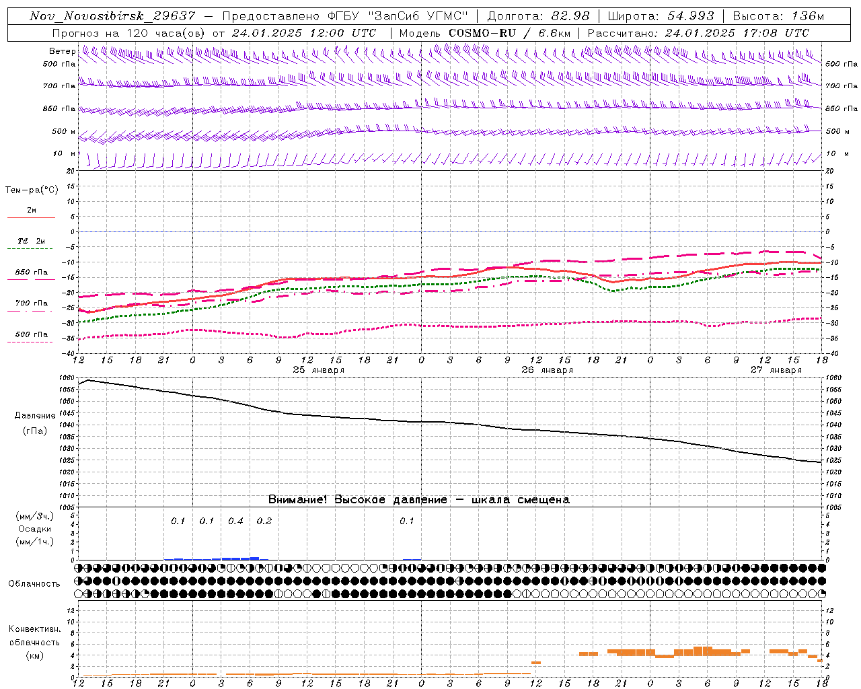Select the Прогноз на 120 часа(ов) text

[129, 33]
